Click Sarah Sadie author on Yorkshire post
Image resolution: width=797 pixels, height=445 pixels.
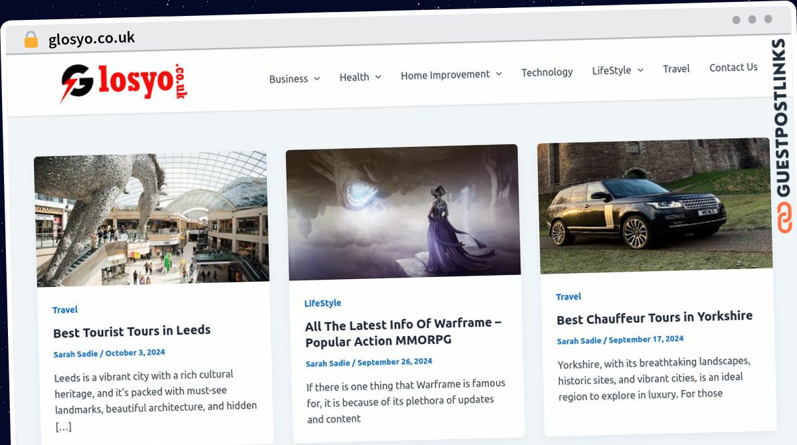click(x=579, y=341)
